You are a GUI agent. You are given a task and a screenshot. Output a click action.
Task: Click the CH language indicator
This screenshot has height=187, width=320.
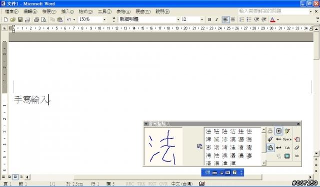tap(207, 173)
